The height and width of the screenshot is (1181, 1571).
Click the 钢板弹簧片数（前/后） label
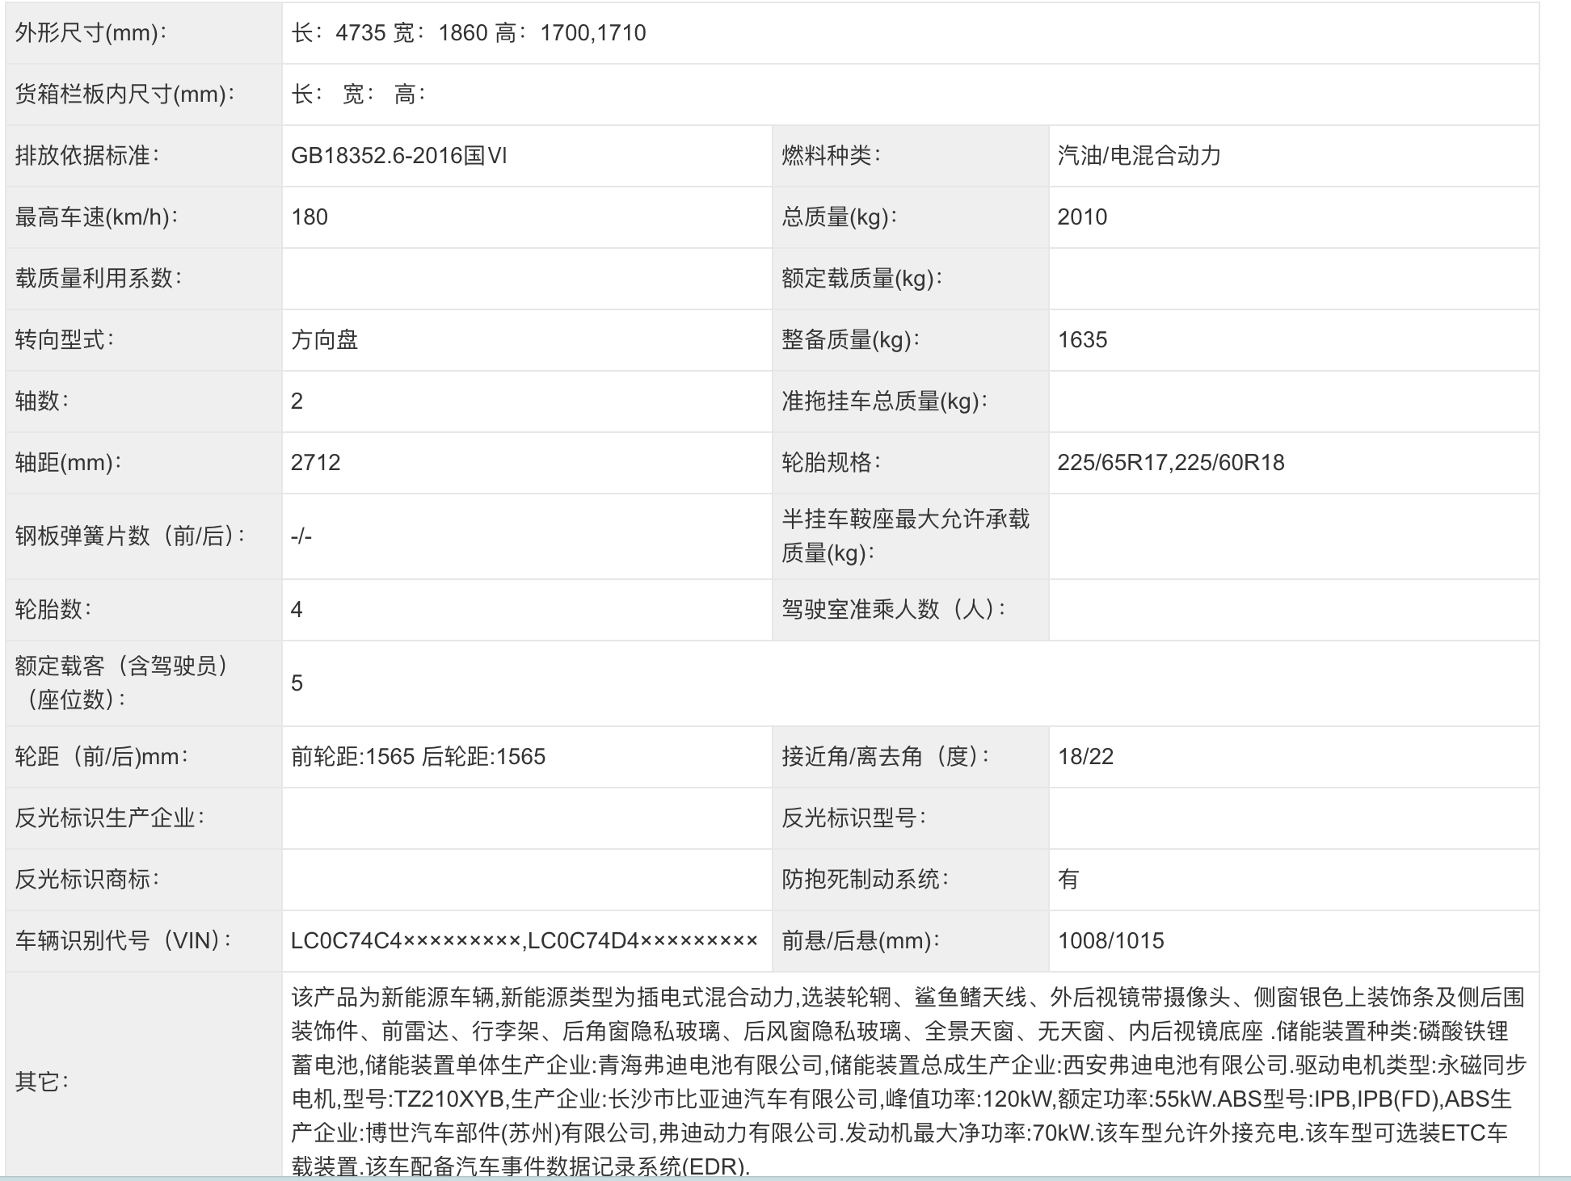pos(131,536)
